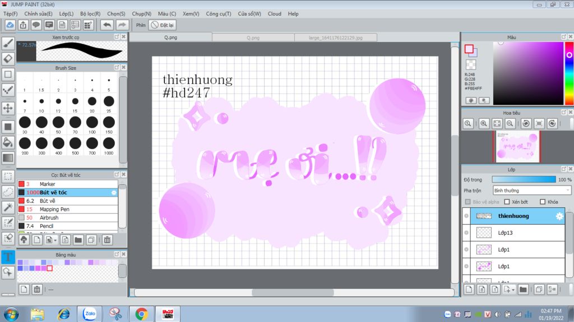The width and height of the screenshot is (574, 322).
Task: Click the foreground color swatch in Màu
Action: (x=469, y=49)
